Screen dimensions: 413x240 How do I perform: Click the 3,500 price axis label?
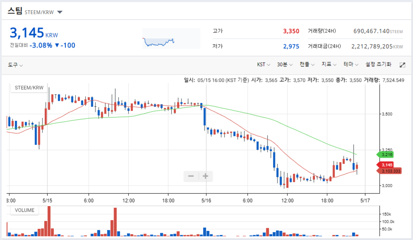click(387, 114)
